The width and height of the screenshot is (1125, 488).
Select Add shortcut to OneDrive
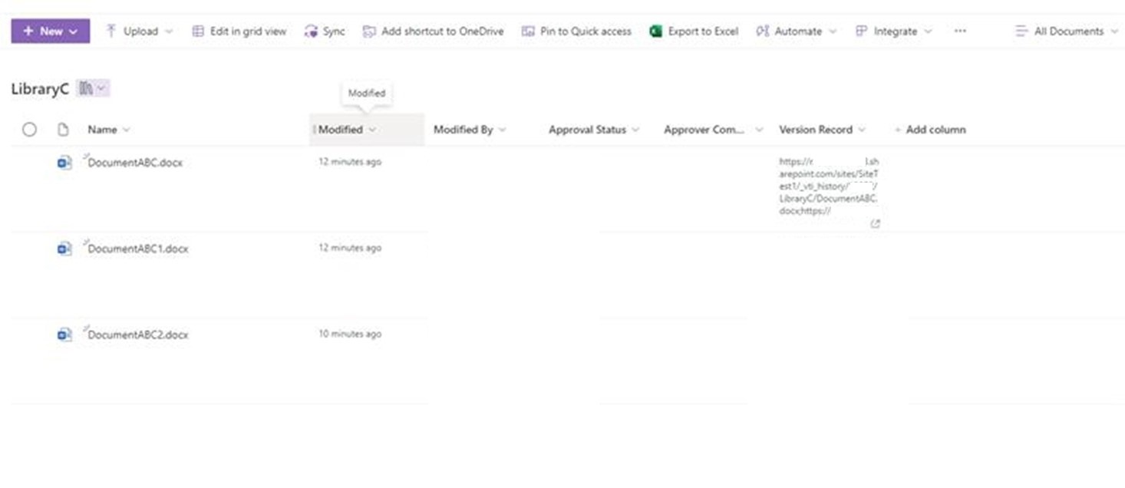[x=434, y=31]
